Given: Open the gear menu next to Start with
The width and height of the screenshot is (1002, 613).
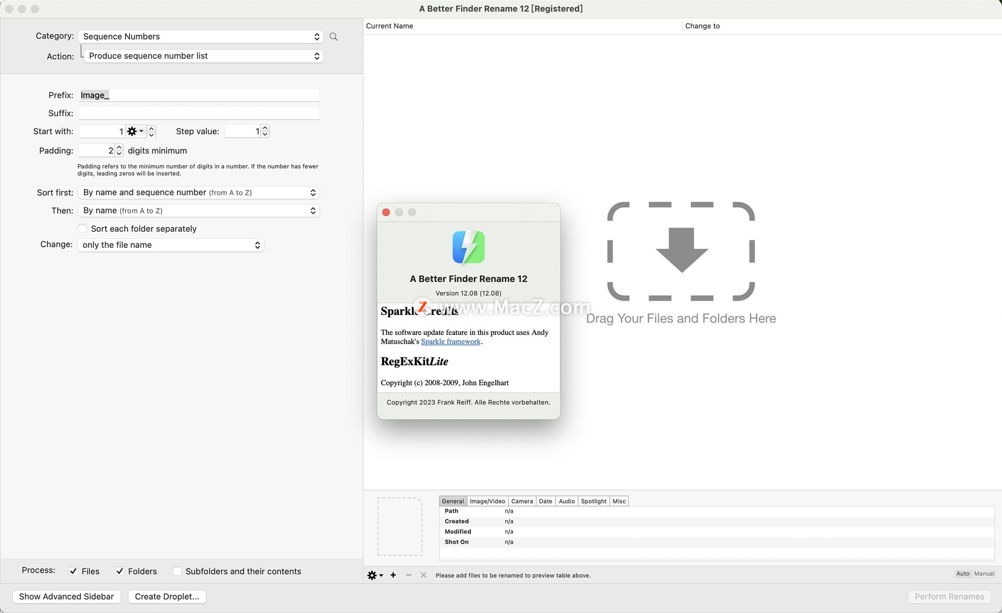Looking at the screenshot, I should coord(135,131).
